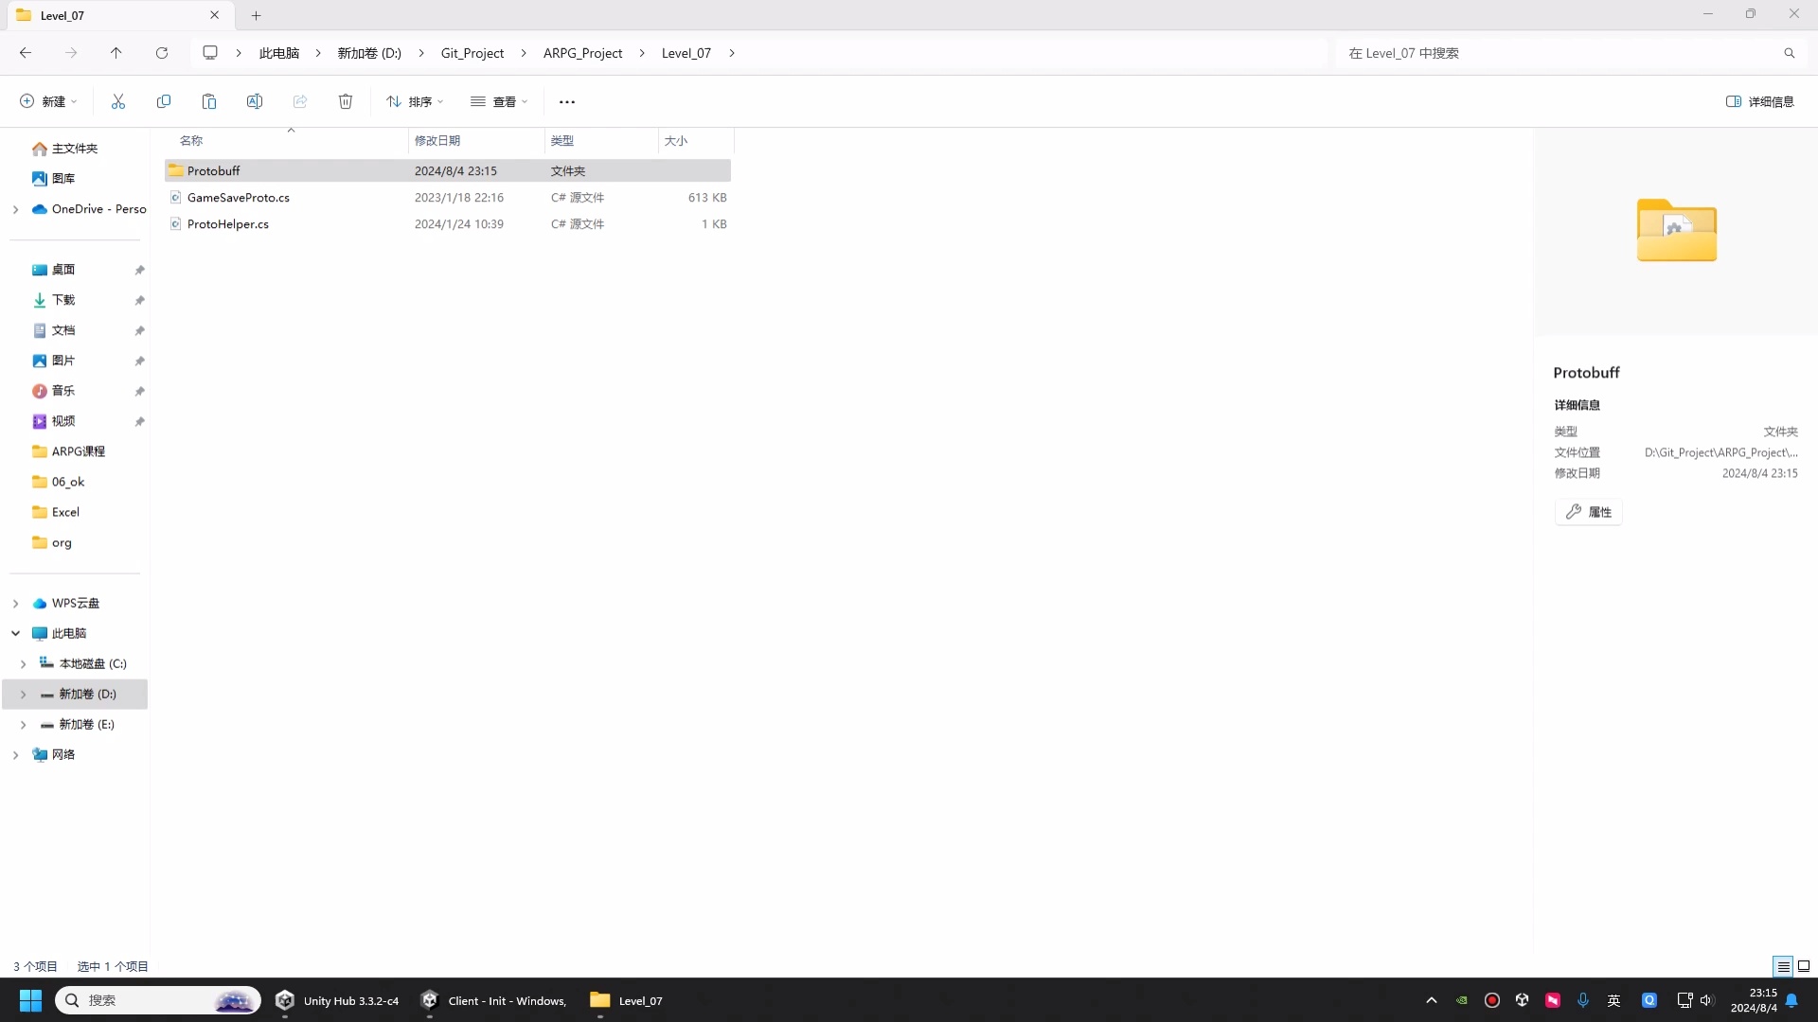
Task: Click the Delete icon in the toolbar
Action: [345, 101]
